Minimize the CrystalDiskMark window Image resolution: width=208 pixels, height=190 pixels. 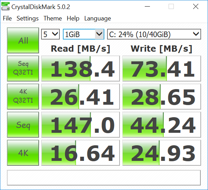click(x=152, y=7)
